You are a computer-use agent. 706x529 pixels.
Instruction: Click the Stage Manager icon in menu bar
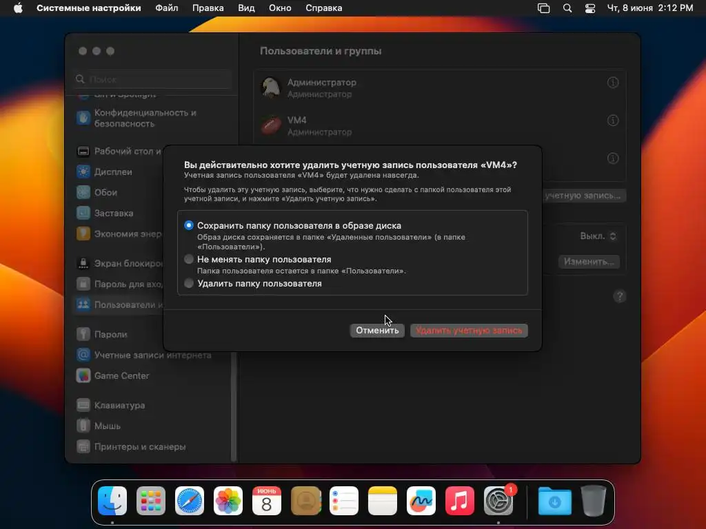click(x=543, y=8)
